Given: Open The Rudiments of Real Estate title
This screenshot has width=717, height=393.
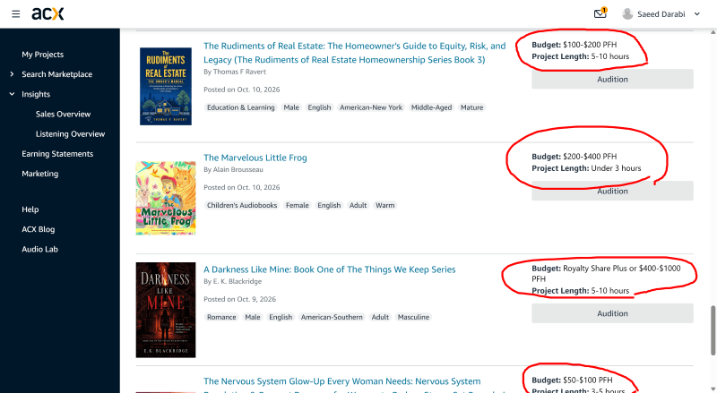Looking at the screenshot, I should pos(354,53).
